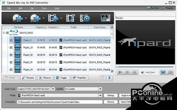Click the Buy Now cart icon
The image size is (177, 110).
[x=148, y=8]
